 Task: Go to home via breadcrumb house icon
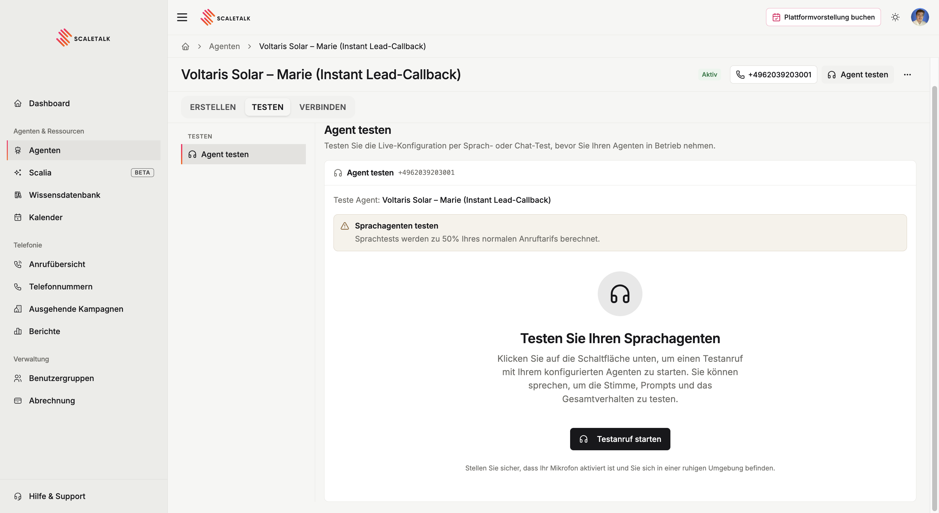click(185, 46)
